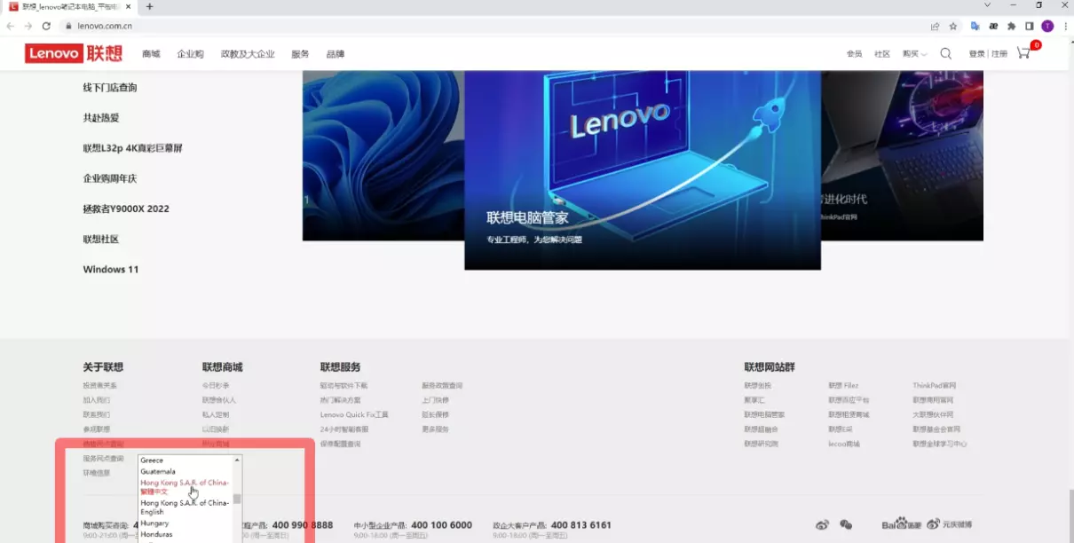Switch to the 品牌 navigation item
The image size is (1074, 543).
334,53
